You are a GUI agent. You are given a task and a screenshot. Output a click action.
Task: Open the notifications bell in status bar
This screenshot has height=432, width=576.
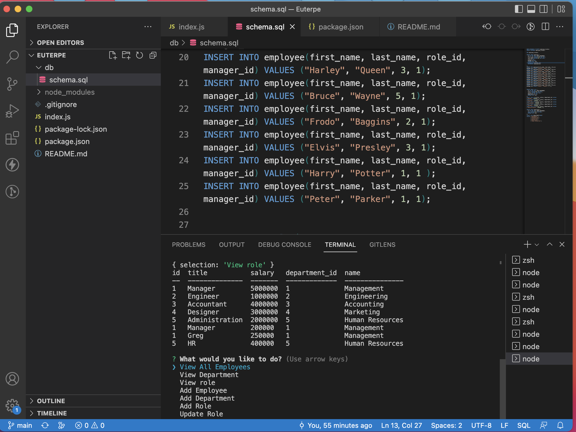(560, 426)
